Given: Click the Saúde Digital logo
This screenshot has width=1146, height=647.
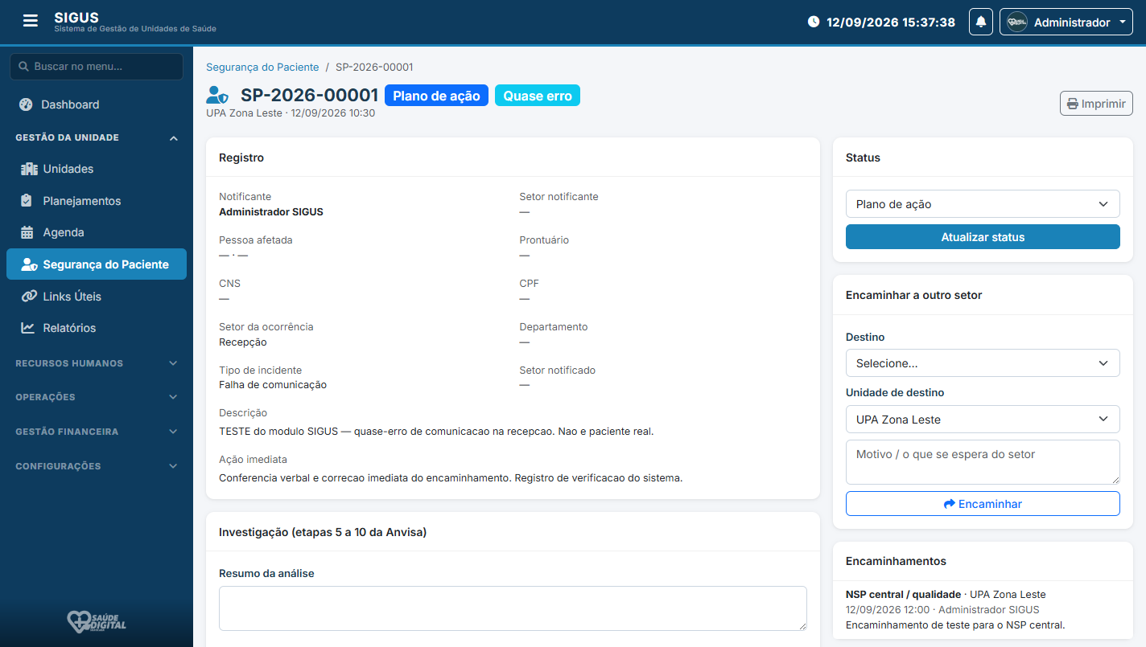Looking at the screenshot, I should coord(97,621).
